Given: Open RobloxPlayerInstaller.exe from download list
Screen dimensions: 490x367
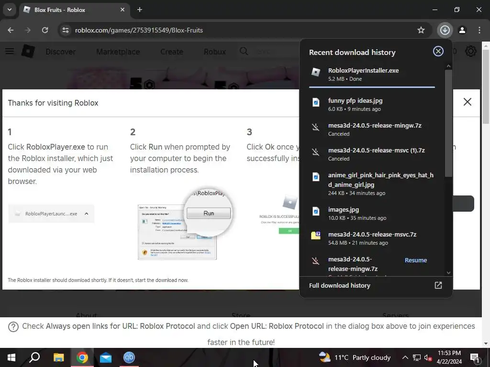Looking at the screenshot, I should (x=372, y=74).
